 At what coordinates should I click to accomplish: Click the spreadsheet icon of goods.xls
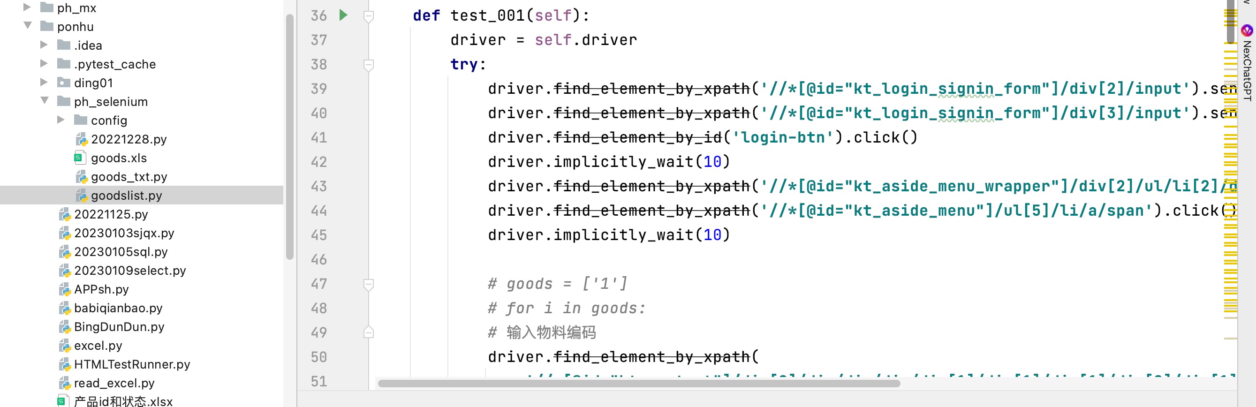(x=79, y=158)
